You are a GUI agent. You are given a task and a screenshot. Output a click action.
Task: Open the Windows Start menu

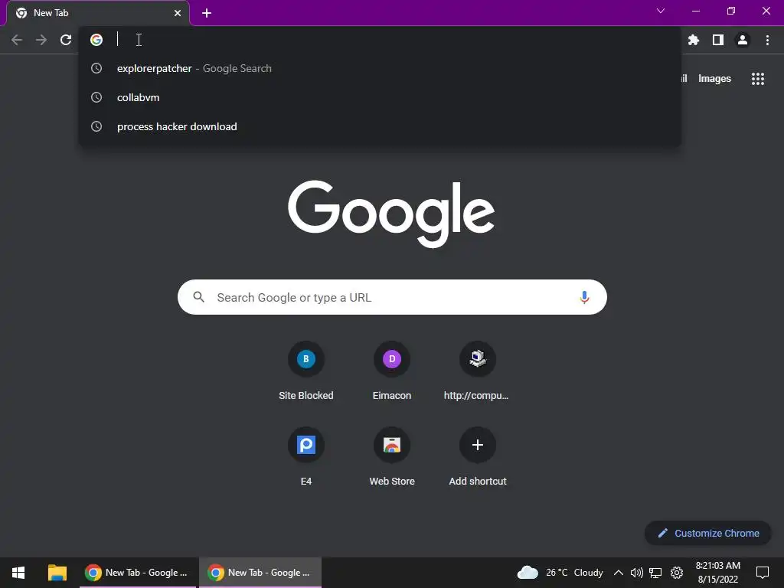[18, 573]
